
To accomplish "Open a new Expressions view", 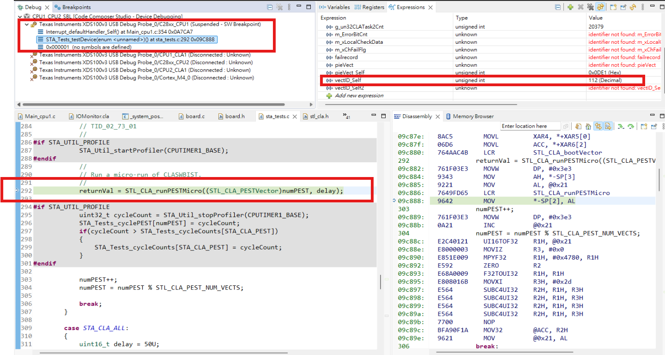I will (x=613, y=7).
